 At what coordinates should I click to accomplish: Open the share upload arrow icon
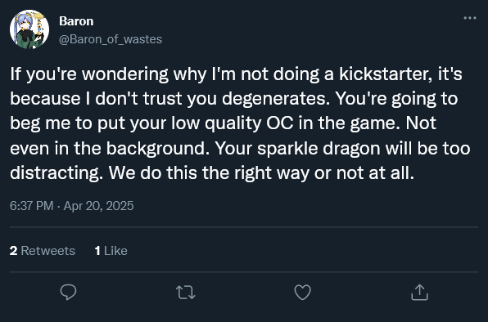click(419, 293)
